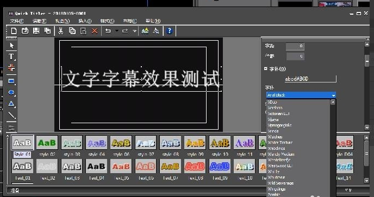Apply the green style-02 preset
The image size is (374, 197).
[x=47, y=143]
